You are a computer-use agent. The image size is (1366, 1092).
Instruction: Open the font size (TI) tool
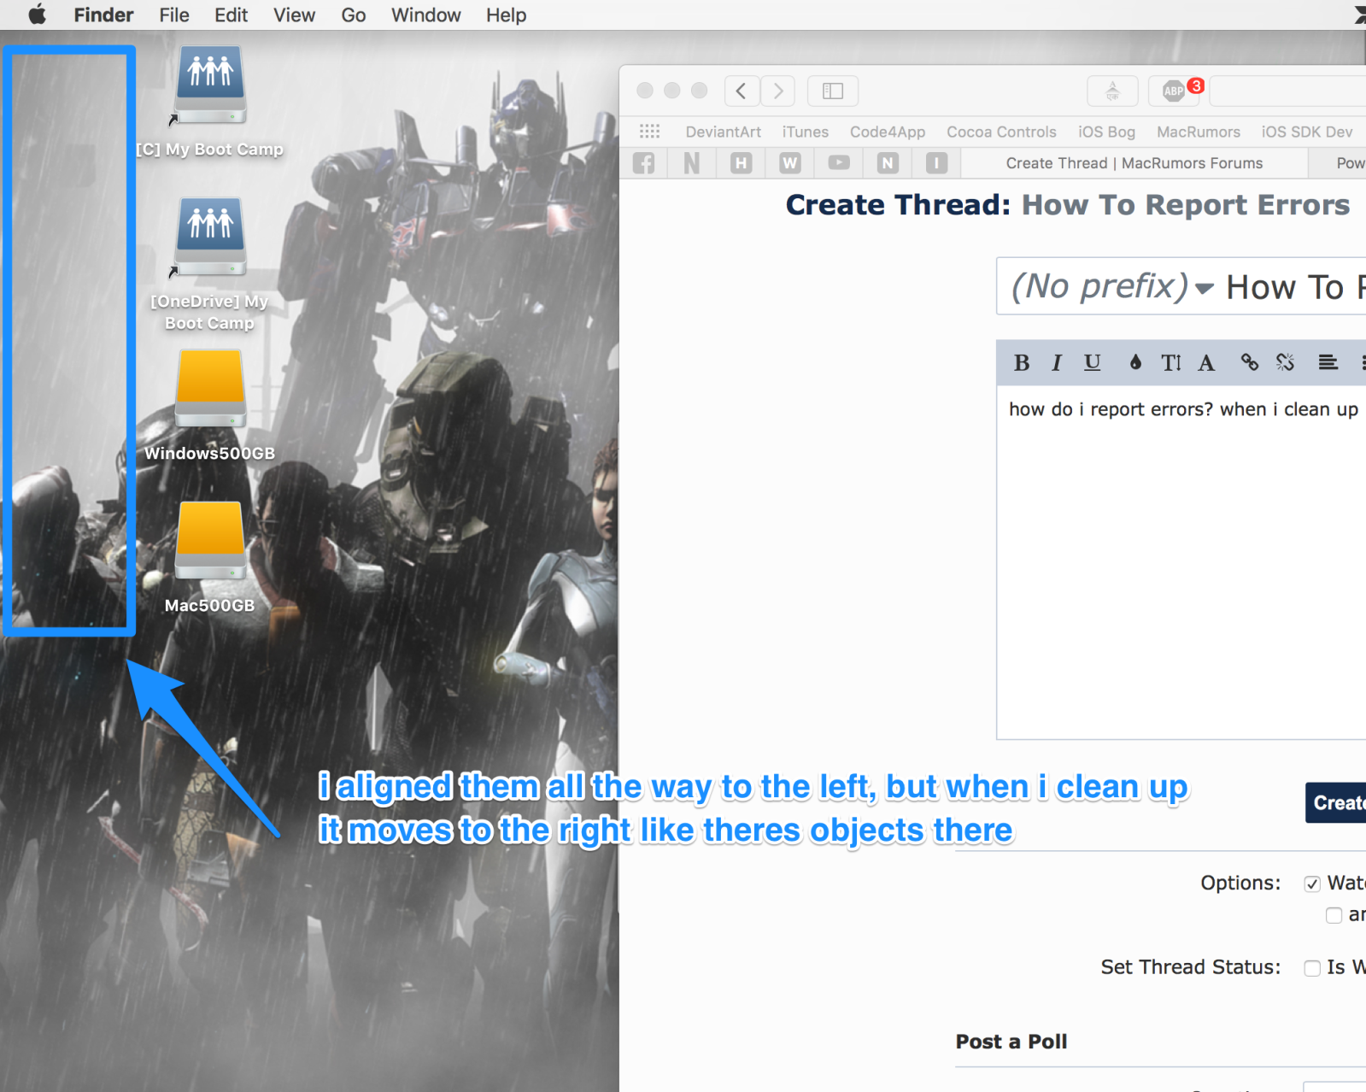tap(1171, 363)
